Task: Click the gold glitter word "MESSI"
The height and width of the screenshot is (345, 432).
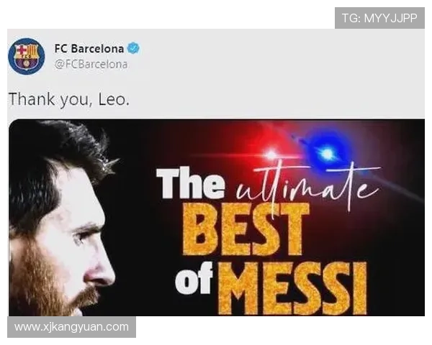Action: (x=292, y=288)
